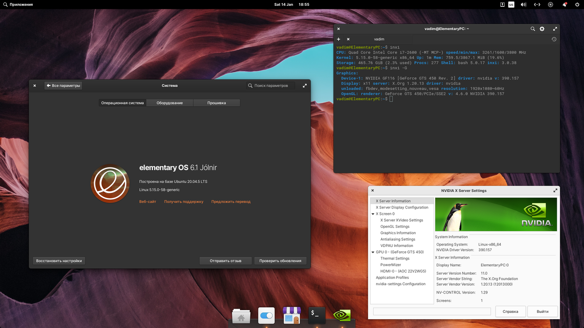Open the network indicator in top panel
The image size is (584, 328).
pos(537,4)
